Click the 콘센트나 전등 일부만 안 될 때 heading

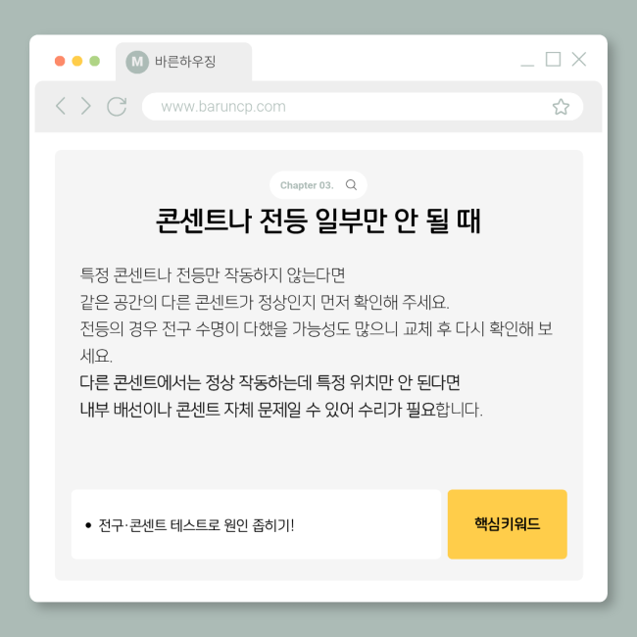[318, 220]
